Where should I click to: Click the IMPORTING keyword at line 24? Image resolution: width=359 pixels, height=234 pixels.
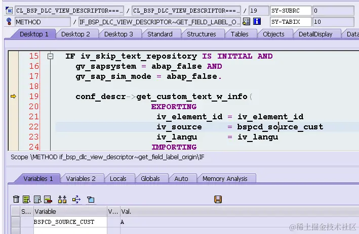pyautogui.click(x=174, y=147)
